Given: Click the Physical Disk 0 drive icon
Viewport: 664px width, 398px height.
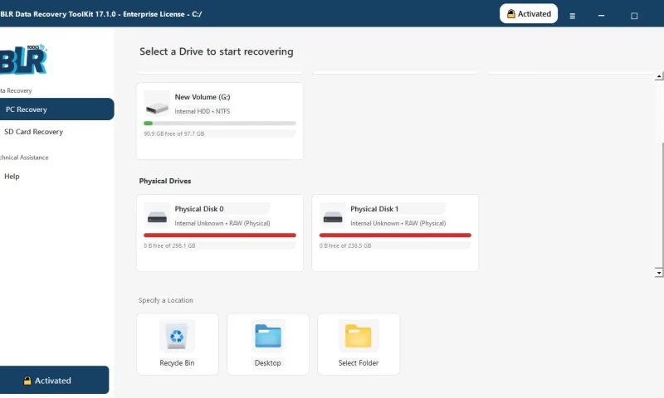Looking at the screenshot, I should pos(157,217).
